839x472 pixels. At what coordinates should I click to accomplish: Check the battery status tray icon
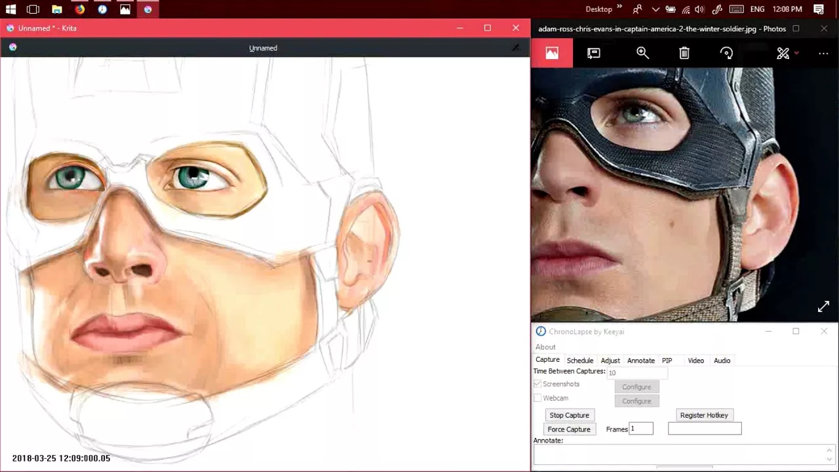pyautogui.click(x=671, y=9)
